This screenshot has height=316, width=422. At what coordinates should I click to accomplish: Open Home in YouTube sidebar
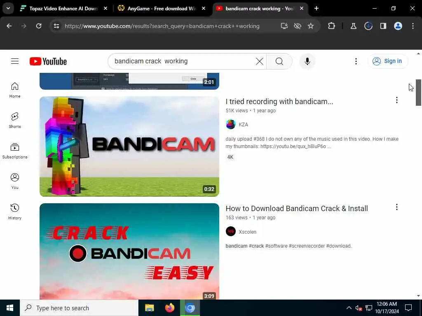click(15, 90)
